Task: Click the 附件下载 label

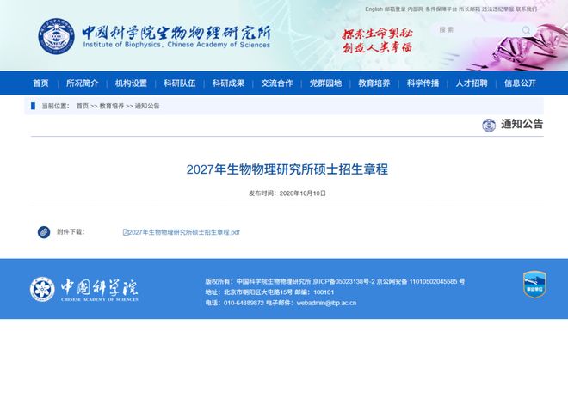Action: pos(71,231)
